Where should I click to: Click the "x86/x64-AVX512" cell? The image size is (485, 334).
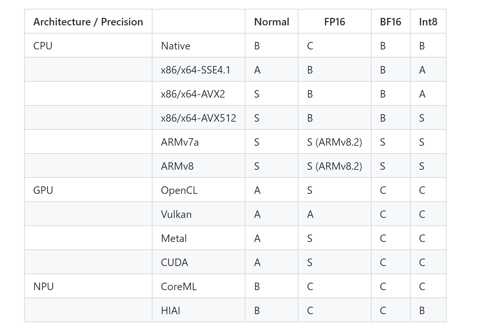pos(199,118)
